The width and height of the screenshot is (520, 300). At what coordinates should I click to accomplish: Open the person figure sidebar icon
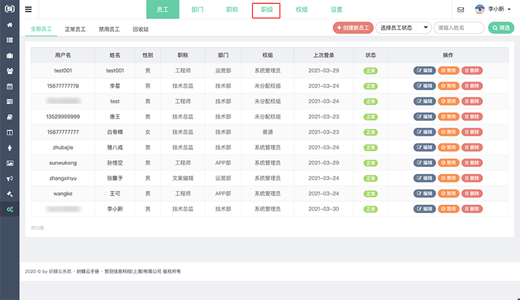coord(10,147)
